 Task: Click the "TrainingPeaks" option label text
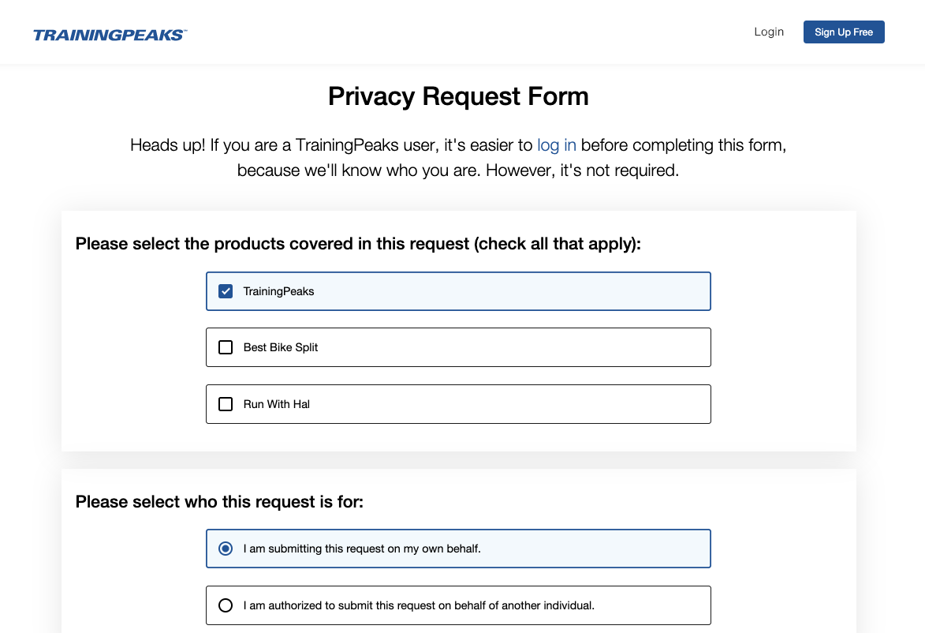[278, 291]
